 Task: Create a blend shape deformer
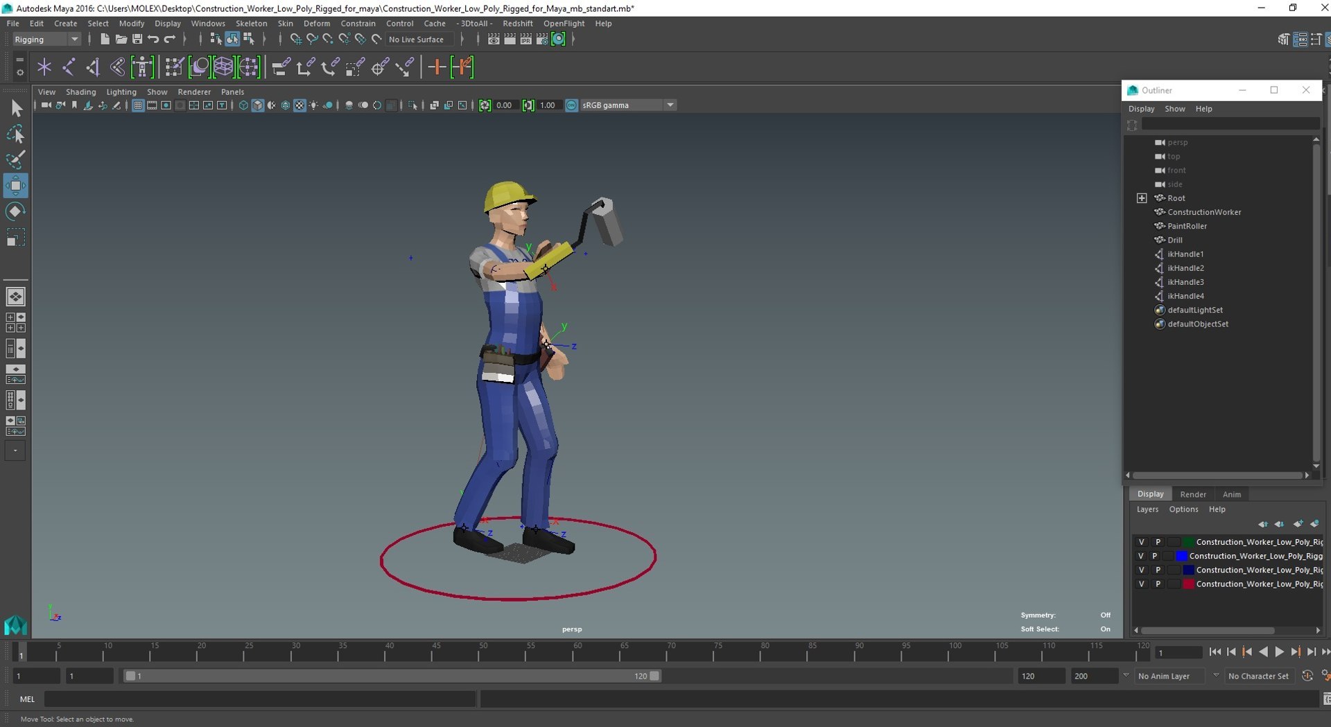pos(199,67)
